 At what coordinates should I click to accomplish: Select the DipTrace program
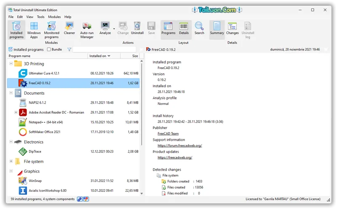[73, 151]
